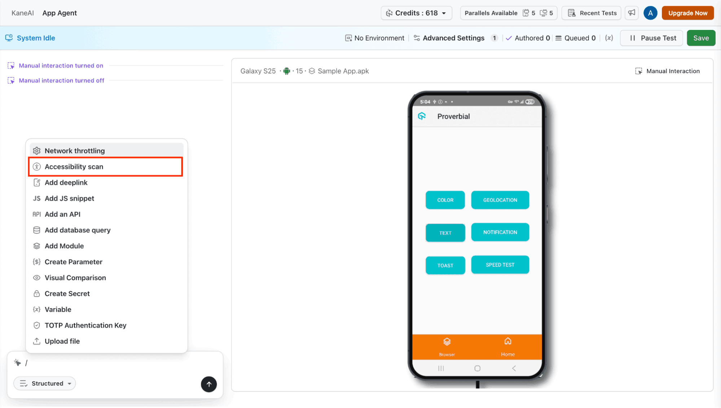
Task: Click the Save button
Action: 700,38
